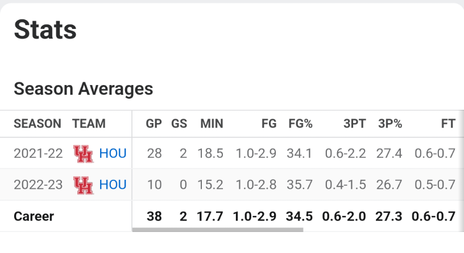Click the horizontal scrollbar under the stats table
464x253 pixels.
(217, 230)
